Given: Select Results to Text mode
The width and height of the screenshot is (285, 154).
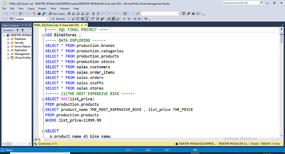Looking at the screenshot, I should [109, 19].
